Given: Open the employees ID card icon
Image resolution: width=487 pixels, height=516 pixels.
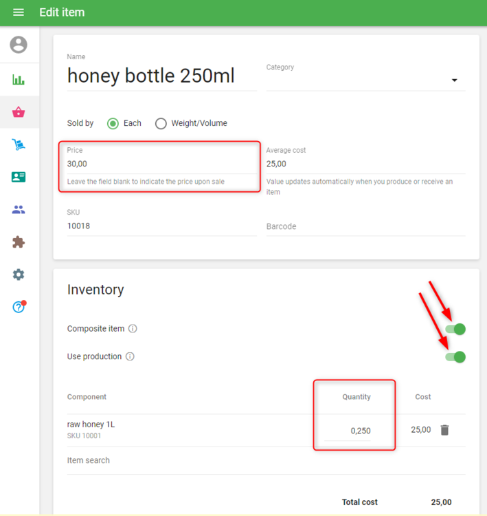Looking at the screenshot, I should click(19, 177).
